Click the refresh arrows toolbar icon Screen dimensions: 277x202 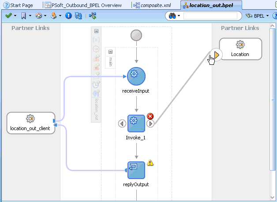(78, 16)
